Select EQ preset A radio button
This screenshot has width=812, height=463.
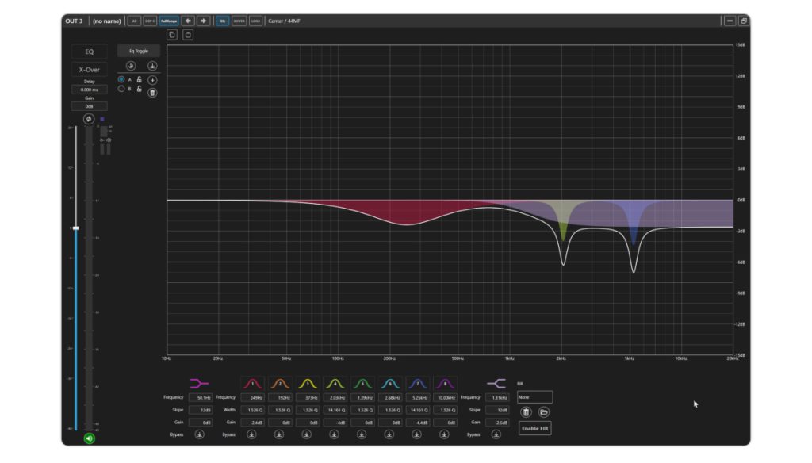[x=121, y=79]
